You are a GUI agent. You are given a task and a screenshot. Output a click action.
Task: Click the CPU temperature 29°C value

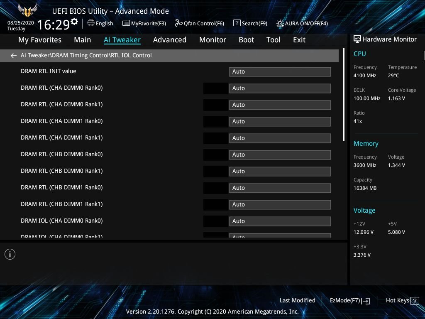(393, 76)
